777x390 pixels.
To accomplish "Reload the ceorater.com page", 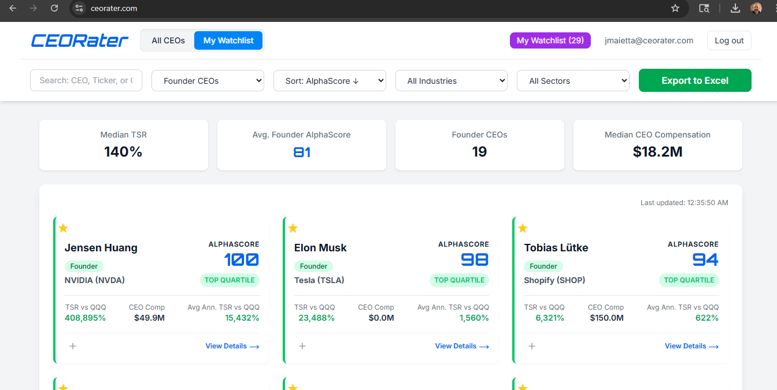I will click(54, 8).
